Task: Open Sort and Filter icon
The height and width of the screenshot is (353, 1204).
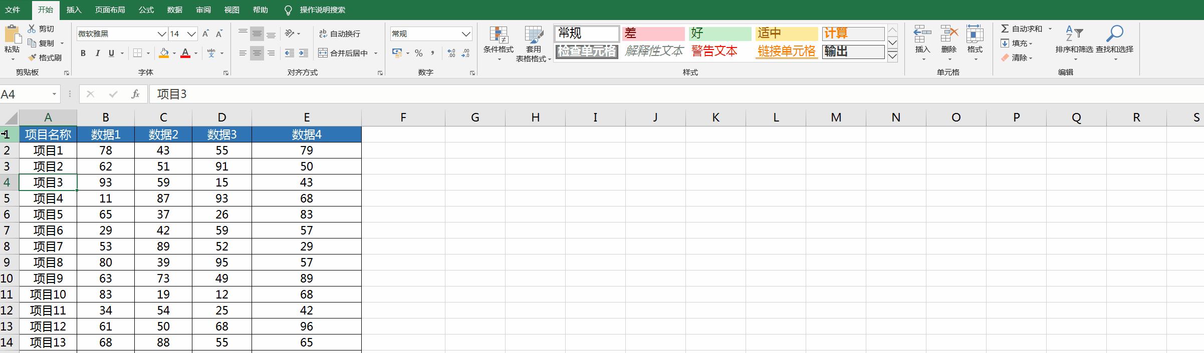Action: coord(1074,34)
